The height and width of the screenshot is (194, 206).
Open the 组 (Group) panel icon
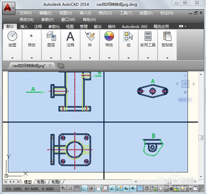(x=128, y=36)
